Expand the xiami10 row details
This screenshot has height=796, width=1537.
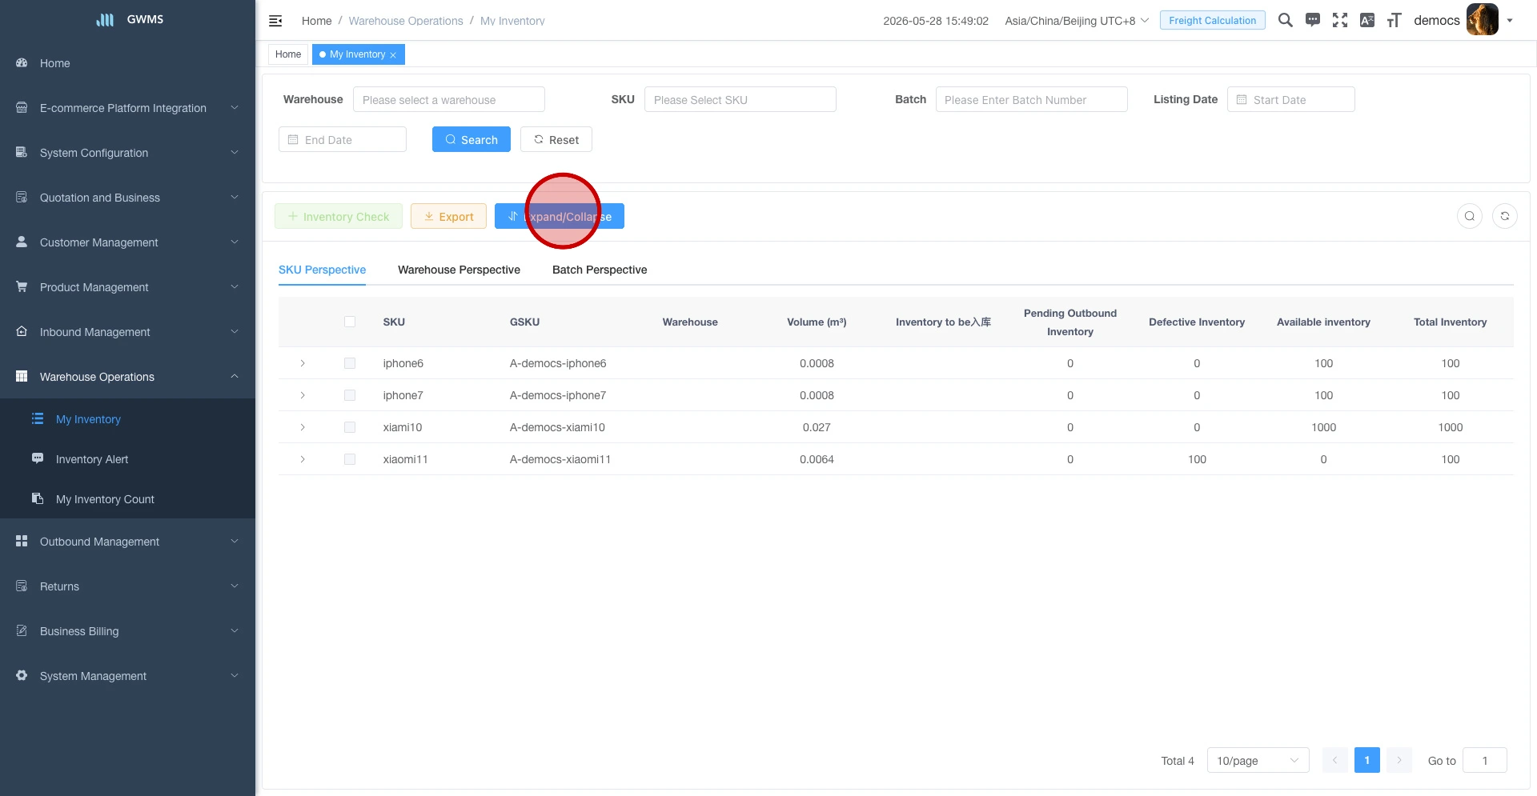click(x=303, y=427)
